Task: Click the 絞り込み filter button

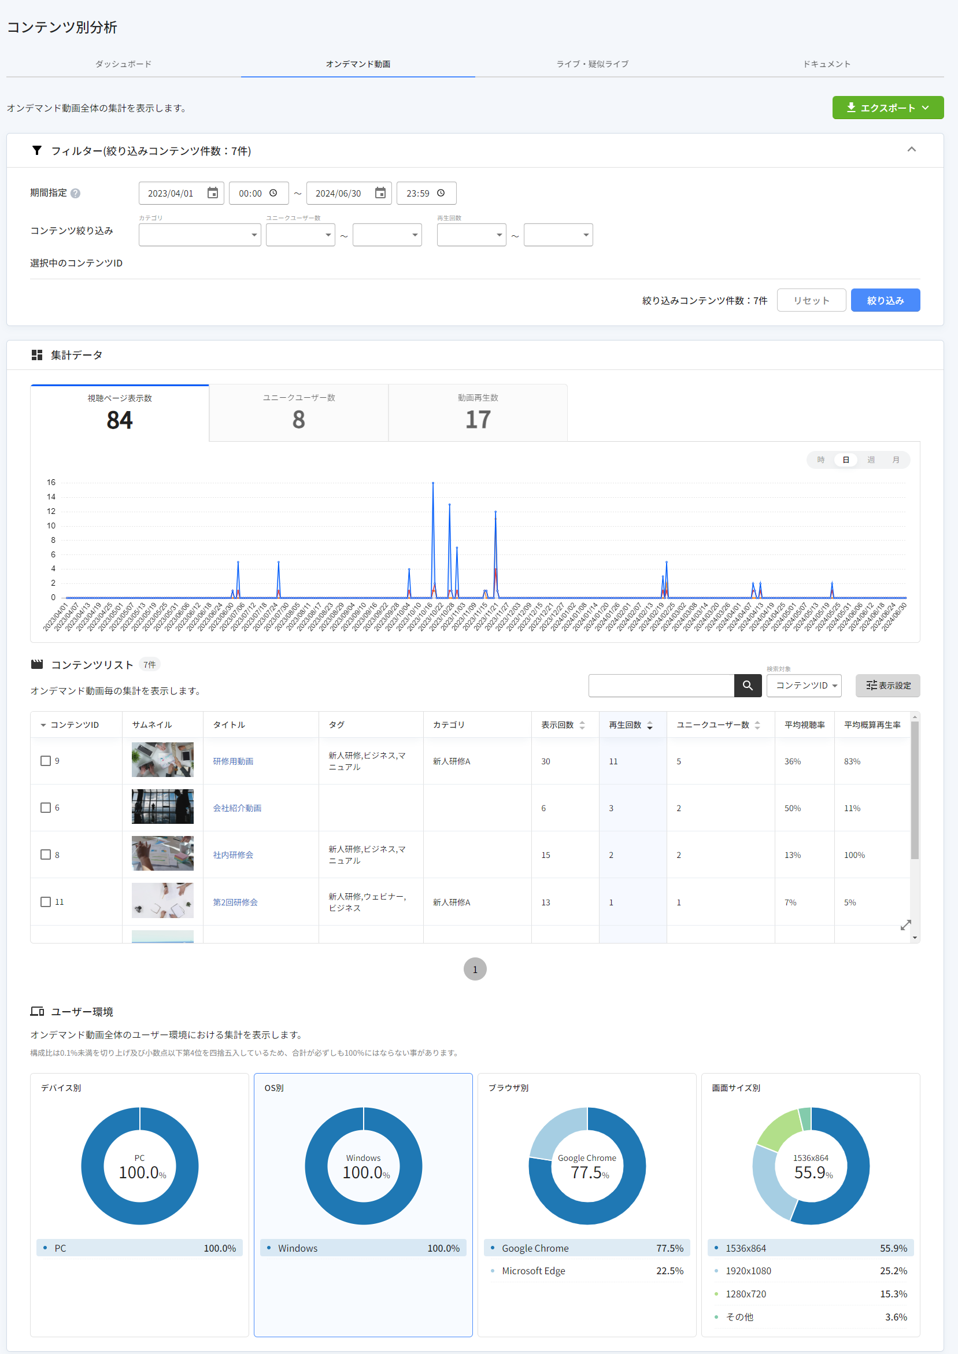Action: (x=885, y=300)
